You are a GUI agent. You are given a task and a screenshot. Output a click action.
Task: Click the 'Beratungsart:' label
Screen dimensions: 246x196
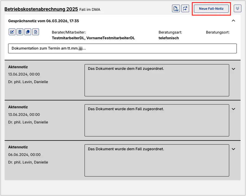coord(170,32)
